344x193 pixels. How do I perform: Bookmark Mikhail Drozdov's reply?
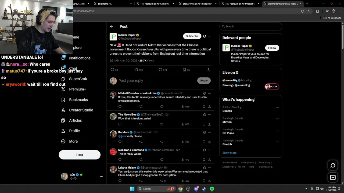204,107
